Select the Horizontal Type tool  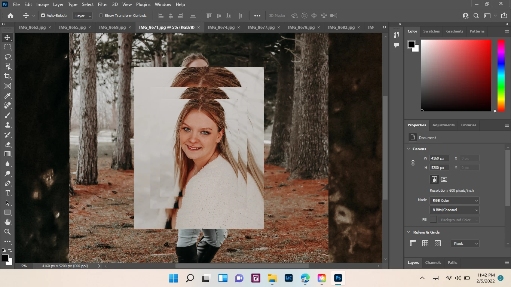[7, 193]
